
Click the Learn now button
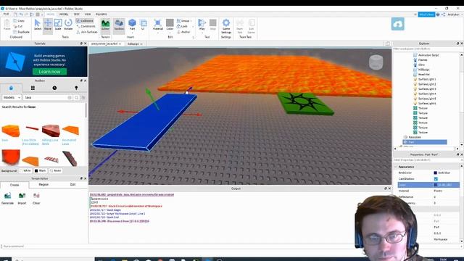(x=49, y=72)
